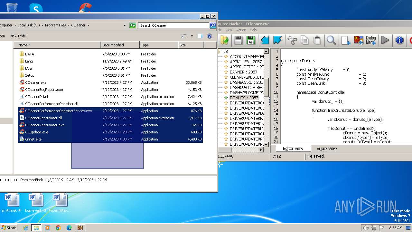Click the resource tree scrollbar up arrow
Screen dimensions: 412x232
tap(266, 51)
